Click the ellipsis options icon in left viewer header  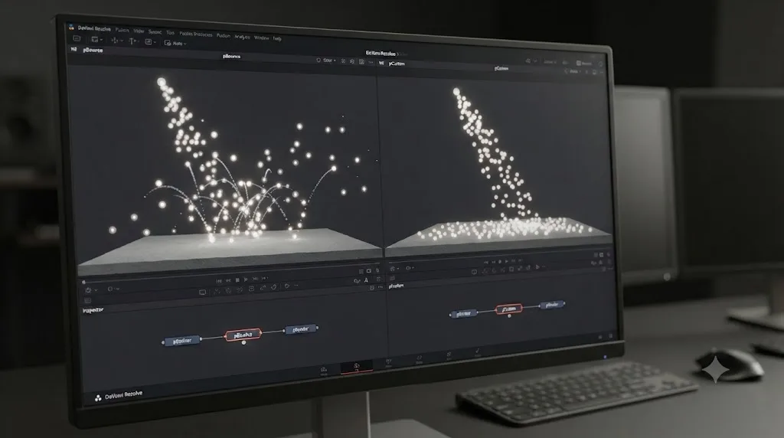pos(371,63)
